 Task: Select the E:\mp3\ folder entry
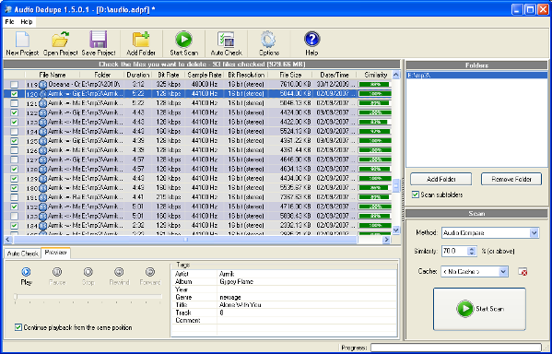click(476, 76)
